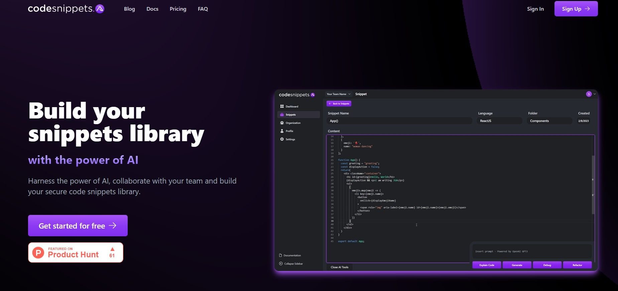Screen dimensions: 618x291
Task: Go to the Pricing page
Action: coord(178,9)
